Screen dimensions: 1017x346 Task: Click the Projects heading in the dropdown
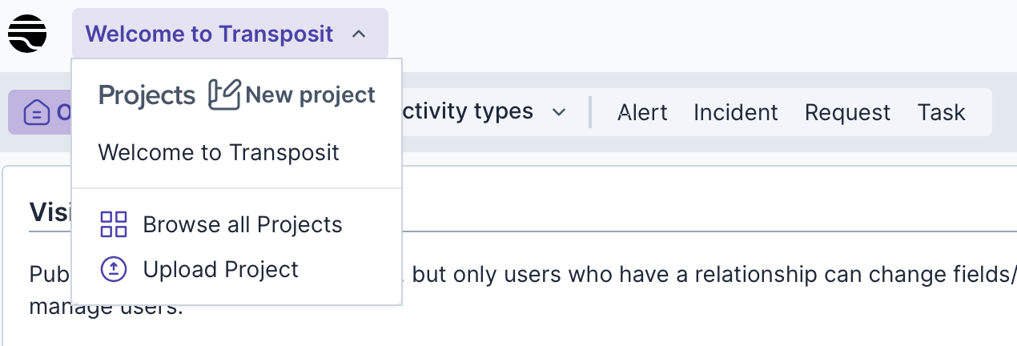point(147,95)
